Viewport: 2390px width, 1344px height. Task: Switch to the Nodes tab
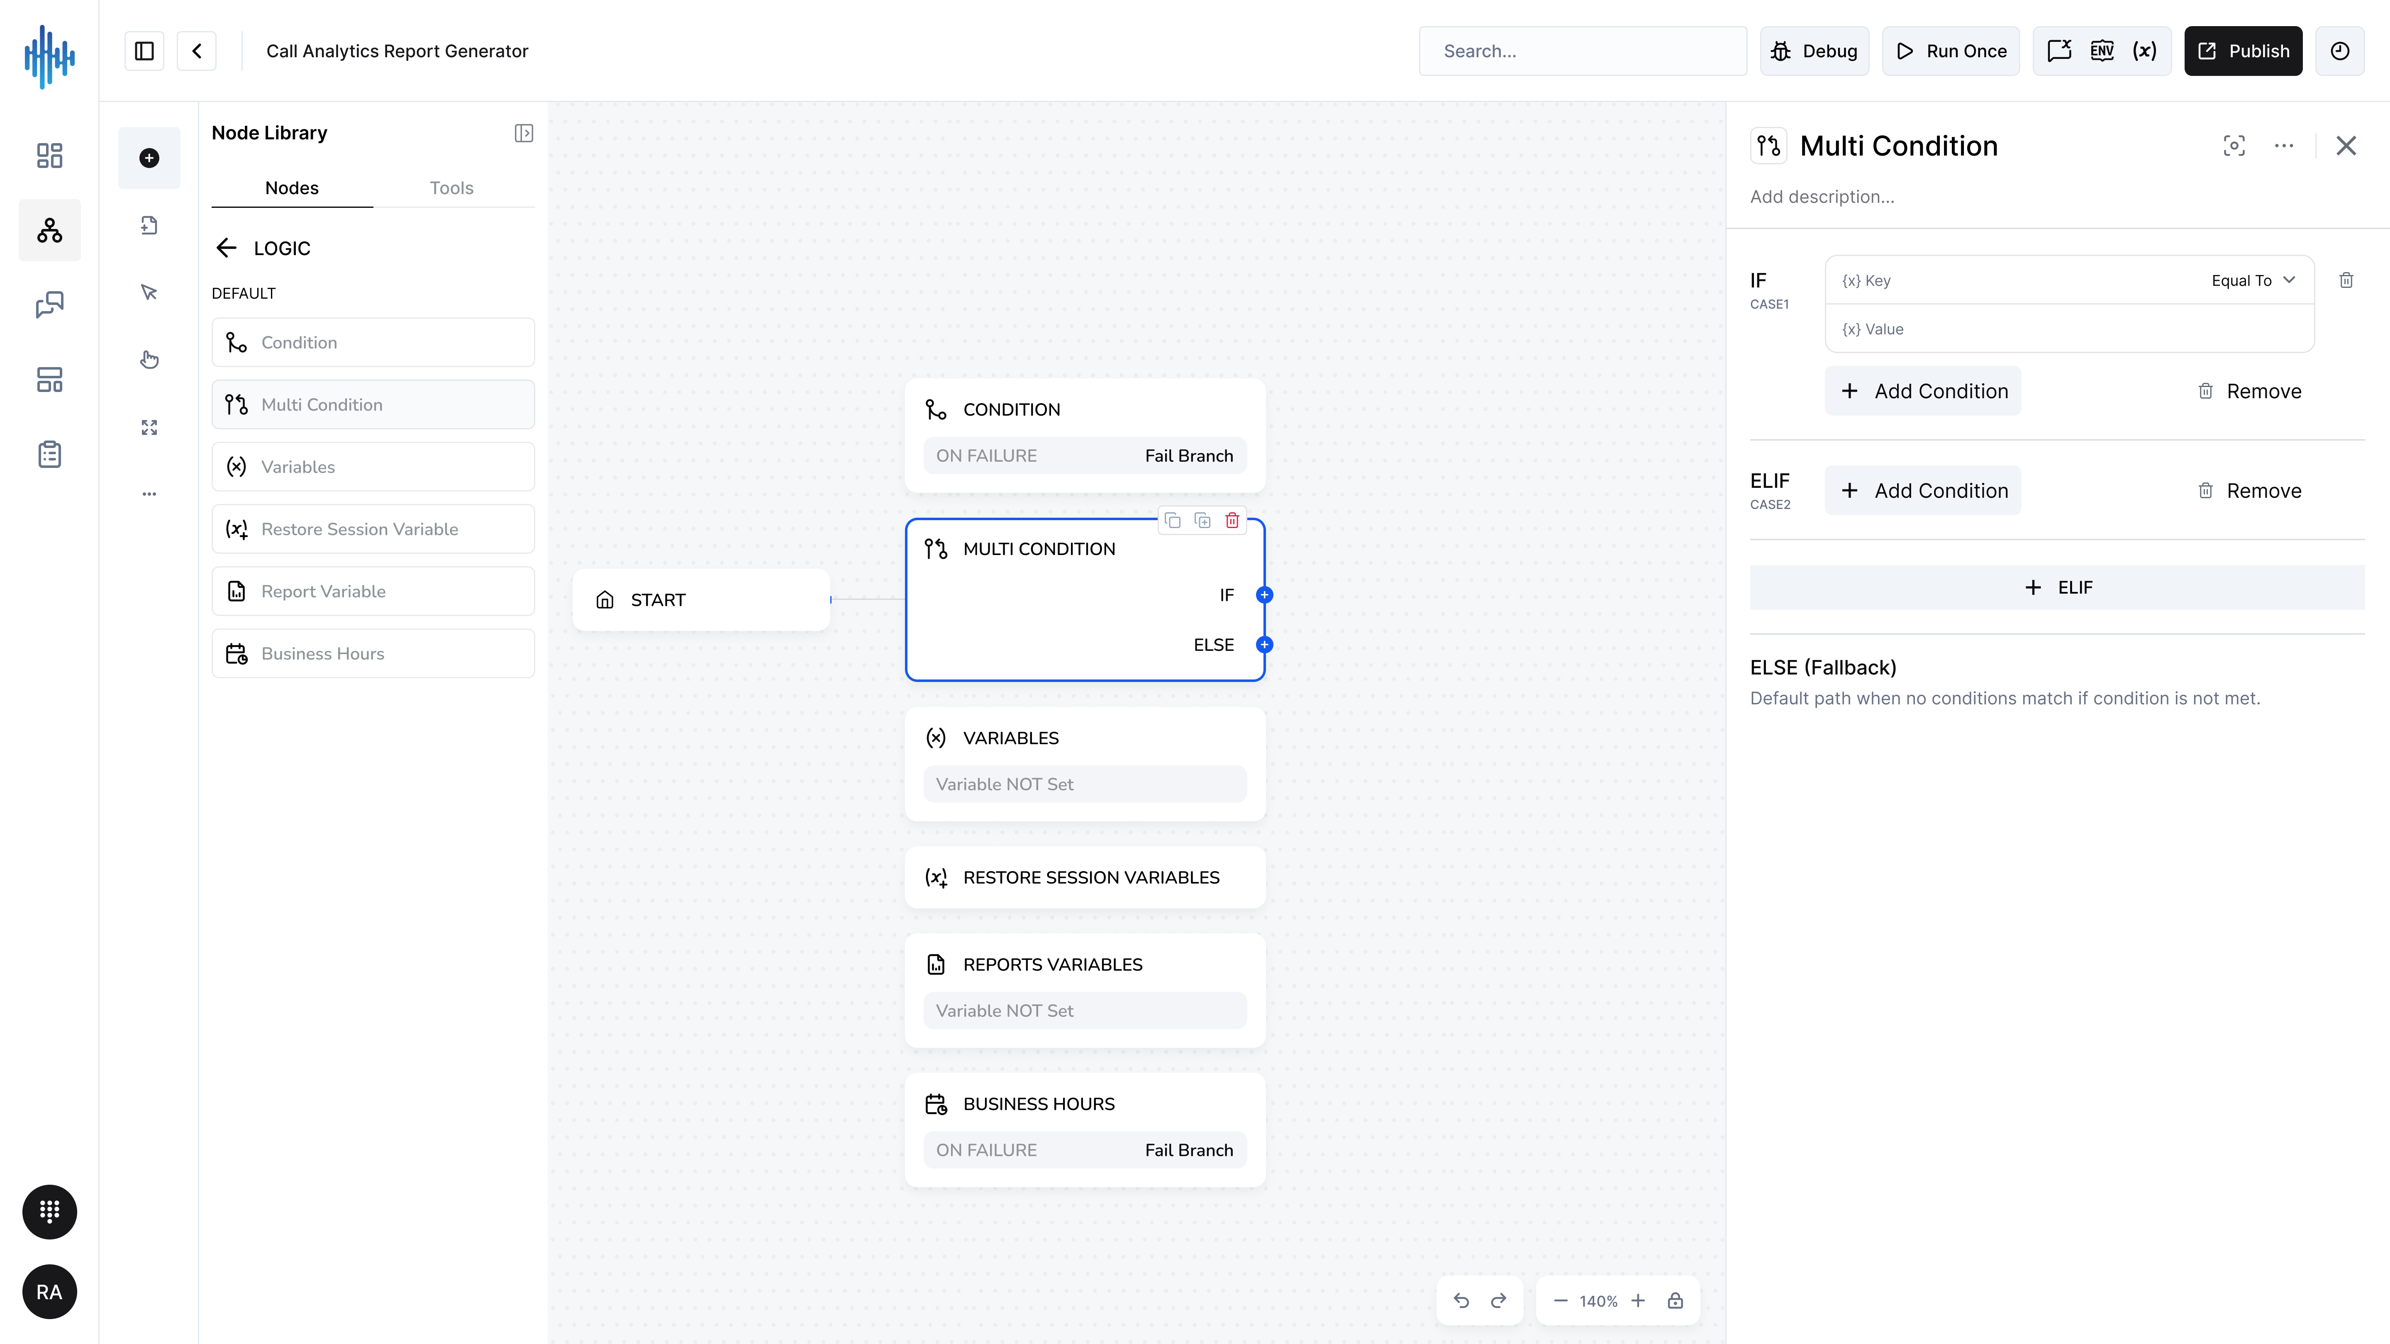pos(292,187)
